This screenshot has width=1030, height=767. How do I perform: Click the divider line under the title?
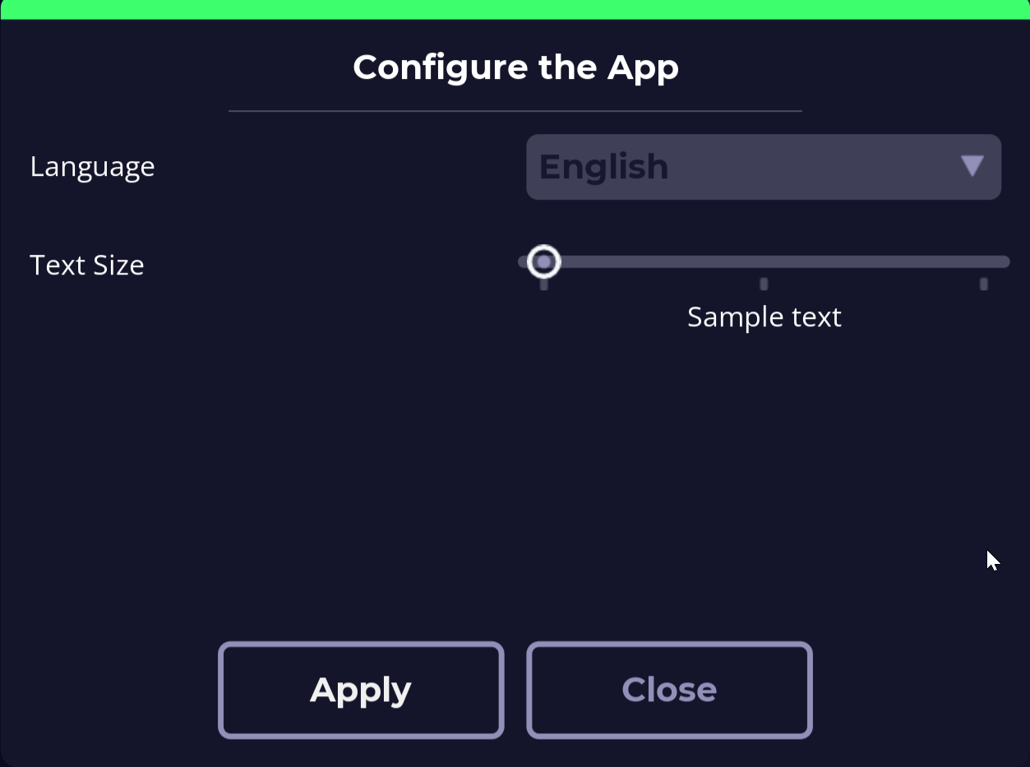515,108
